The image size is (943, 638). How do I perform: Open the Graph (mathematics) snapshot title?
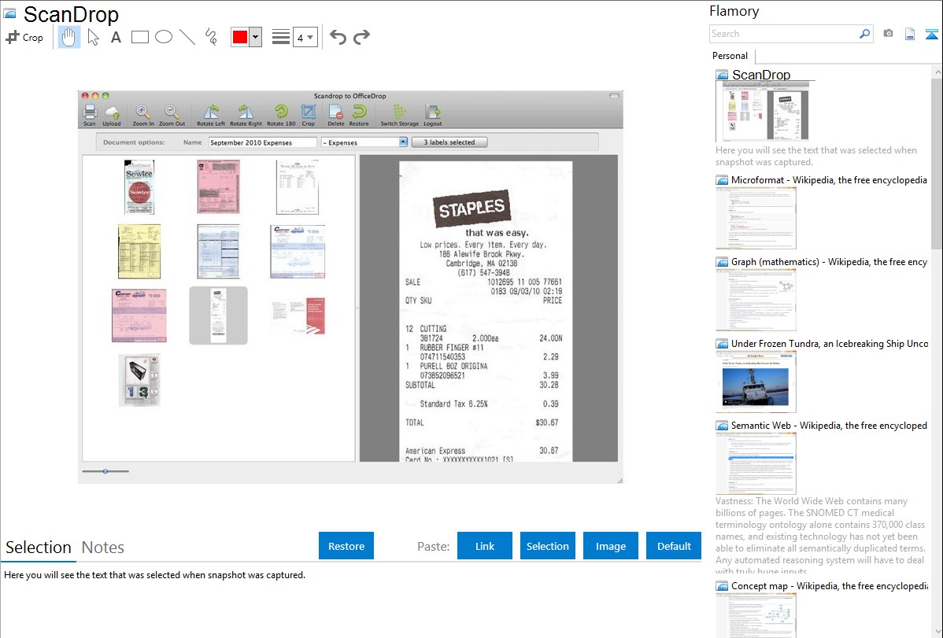click(x=829, y=262)
